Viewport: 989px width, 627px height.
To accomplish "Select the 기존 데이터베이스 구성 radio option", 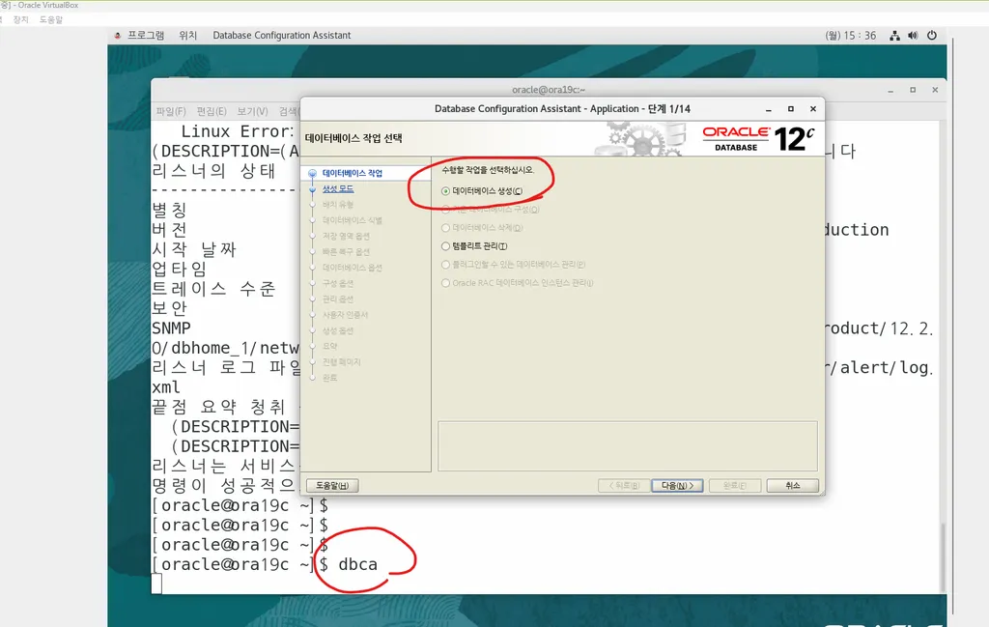I will point(445,210).
